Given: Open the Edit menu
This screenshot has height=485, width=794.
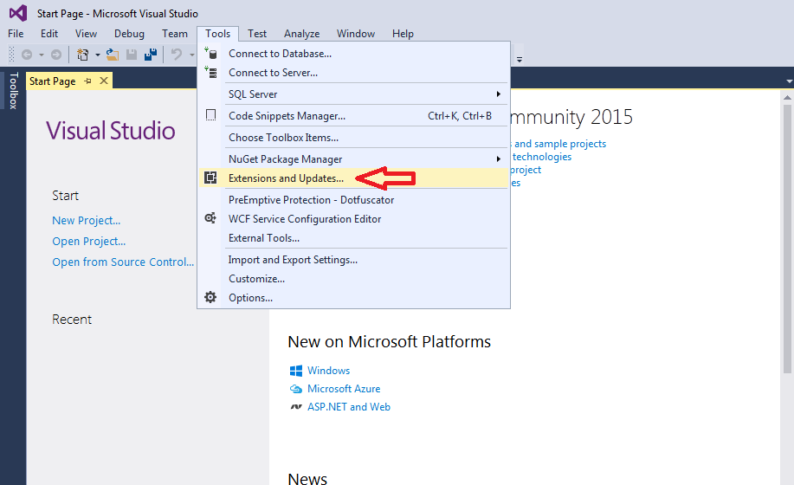Looking at the screenshot, I should point(49,34).
